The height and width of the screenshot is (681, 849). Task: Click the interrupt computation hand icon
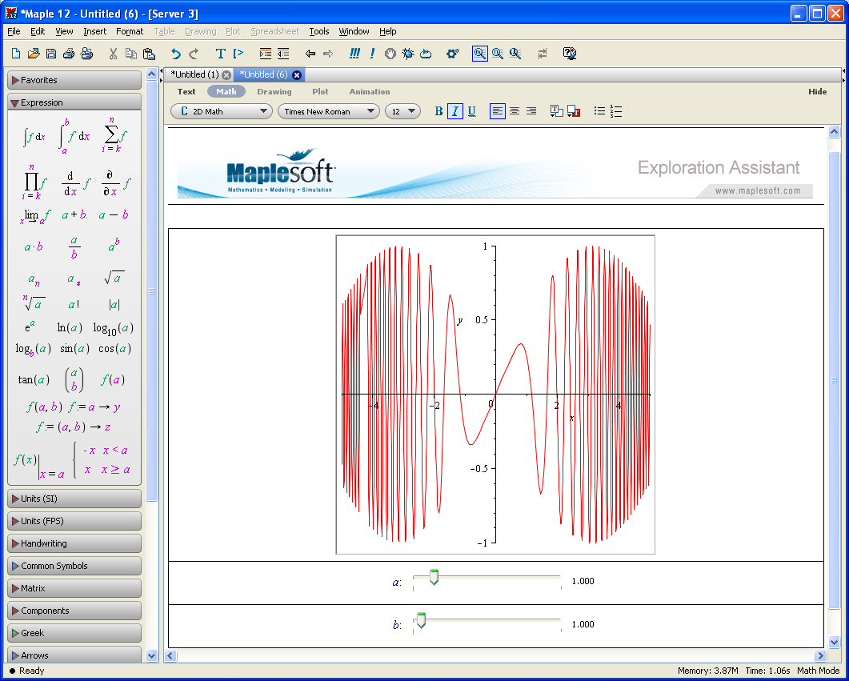[x=390, y=54]
